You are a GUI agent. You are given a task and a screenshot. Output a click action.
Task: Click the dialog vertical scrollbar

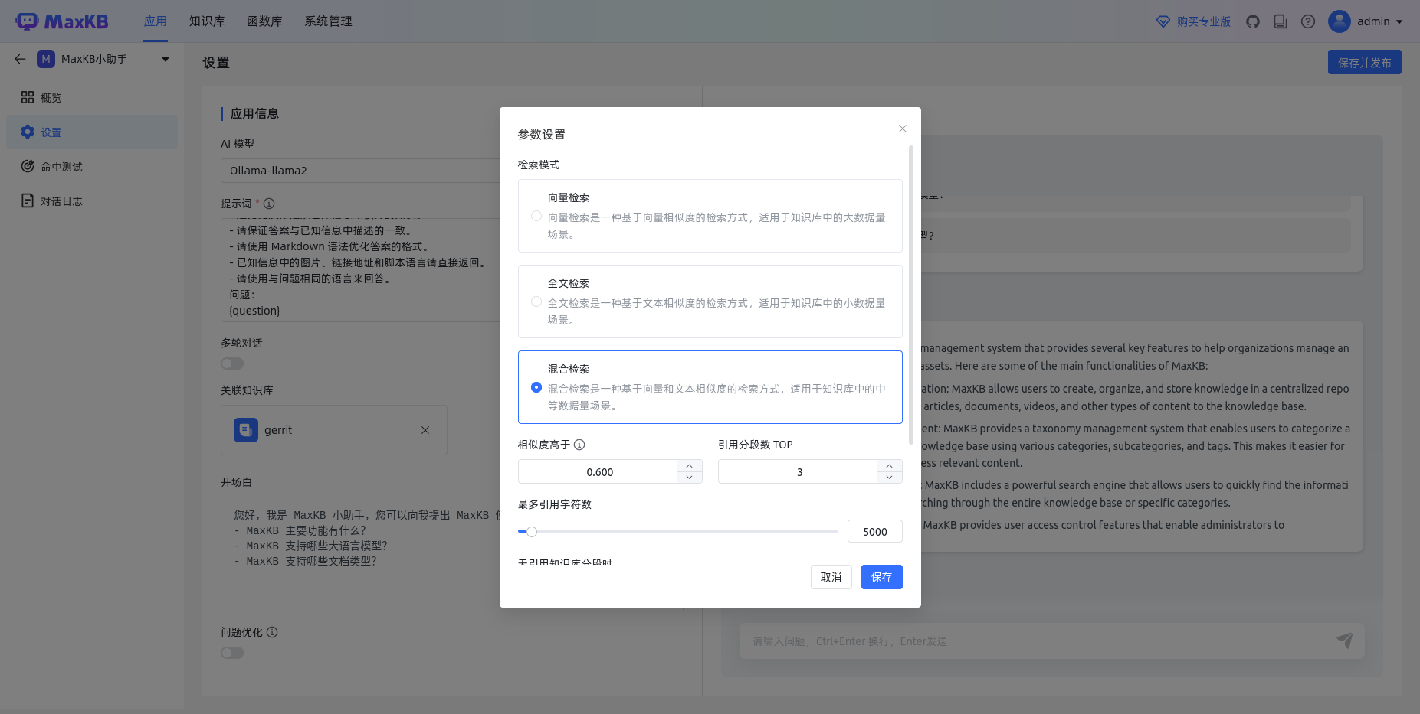point(911,295)
